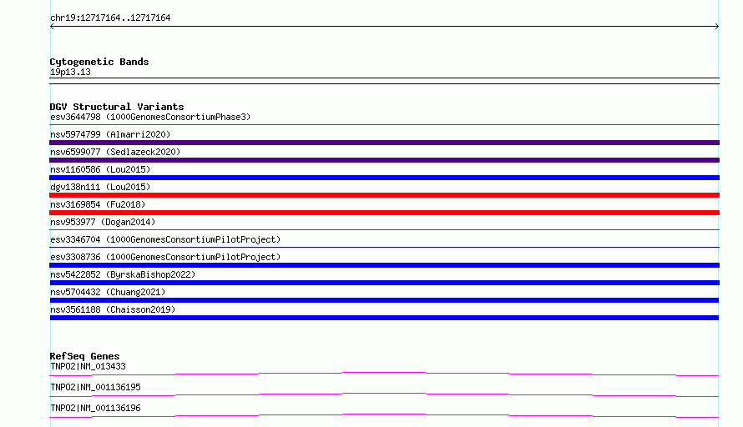Open variant esv3346704 (1000GenomesConsortiumPilotProject) label

tap(165, 239)
